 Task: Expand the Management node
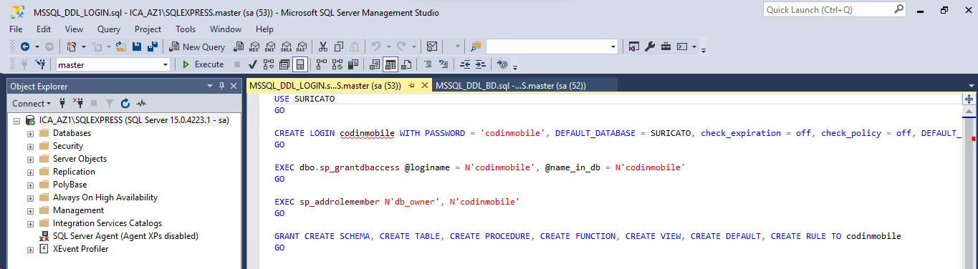coord(30,210)
